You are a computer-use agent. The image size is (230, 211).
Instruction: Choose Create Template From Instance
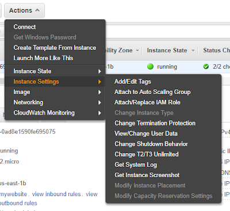55,48
